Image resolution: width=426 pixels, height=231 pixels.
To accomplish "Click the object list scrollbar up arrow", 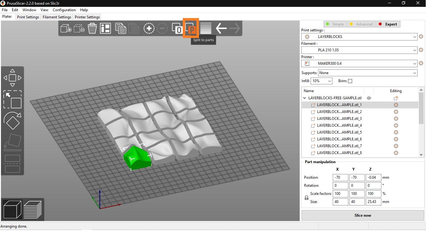I will pos(421,90).
